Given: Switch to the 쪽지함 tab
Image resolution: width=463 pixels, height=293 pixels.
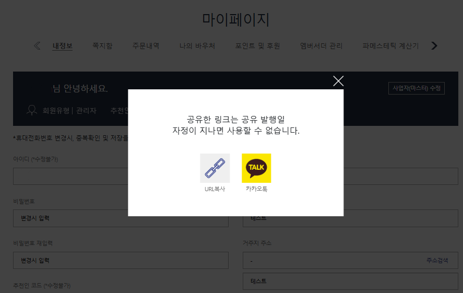Looking at the screenshot, I should coord(102,46).
